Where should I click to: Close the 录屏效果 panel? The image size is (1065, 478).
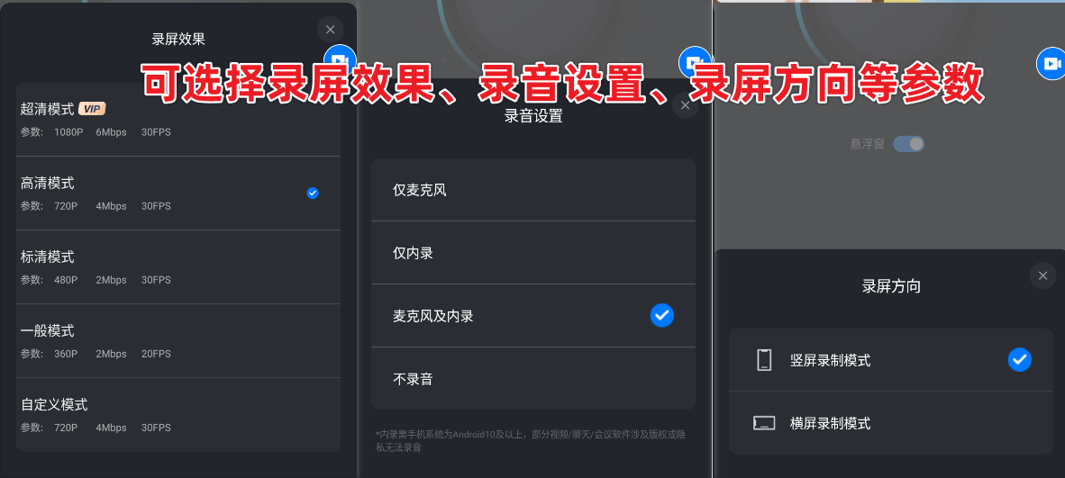[x=330, y=30]
